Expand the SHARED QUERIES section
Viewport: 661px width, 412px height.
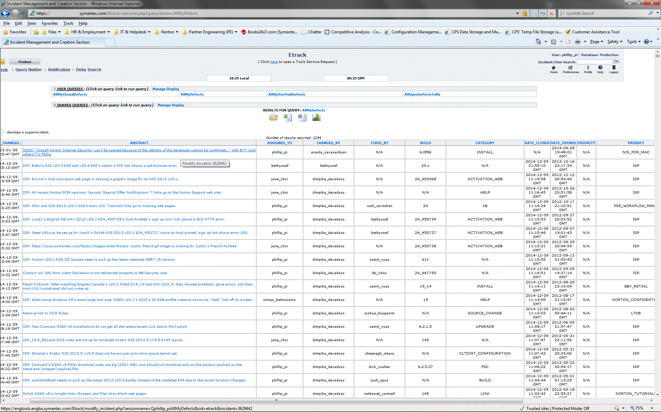[55, 105]
